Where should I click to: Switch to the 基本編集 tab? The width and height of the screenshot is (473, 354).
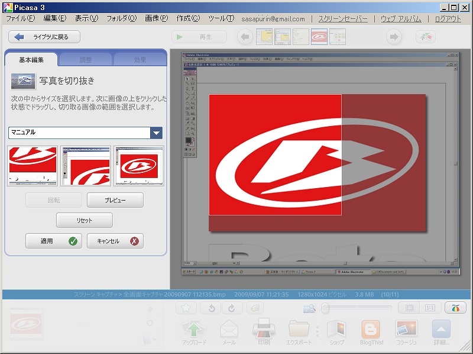[31, 60]
